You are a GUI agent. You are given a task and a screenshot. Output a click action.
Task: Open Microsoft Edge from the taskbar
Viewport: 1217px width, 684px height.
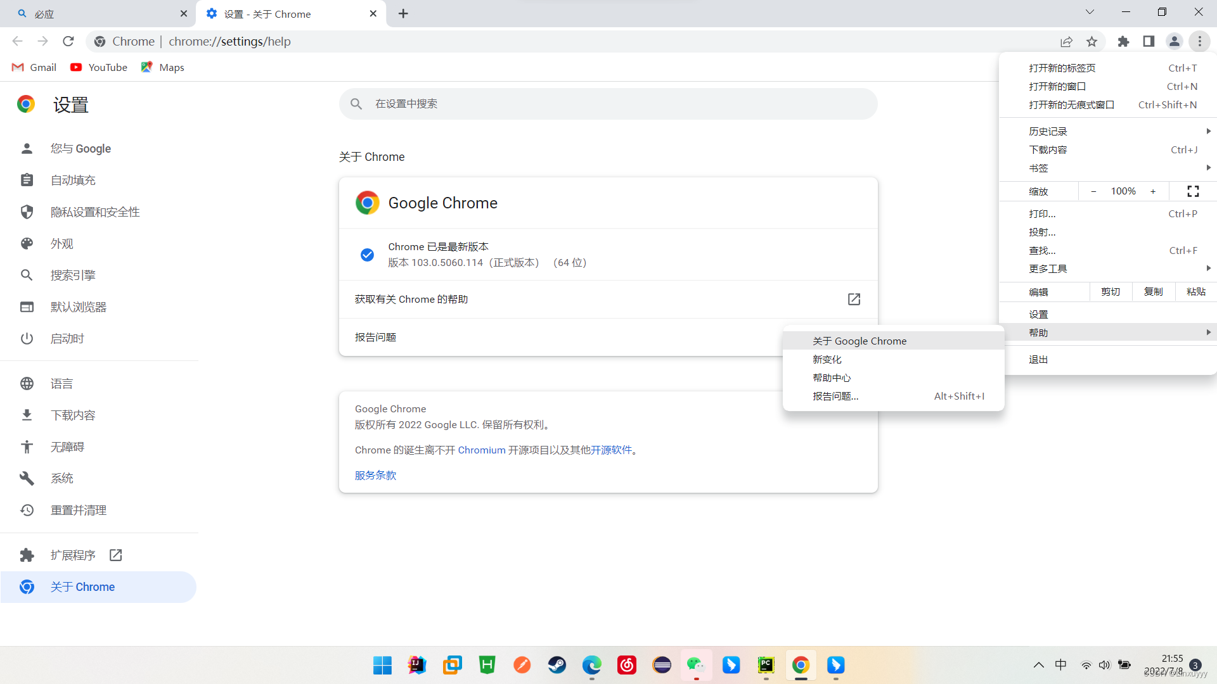click(592, 665)
